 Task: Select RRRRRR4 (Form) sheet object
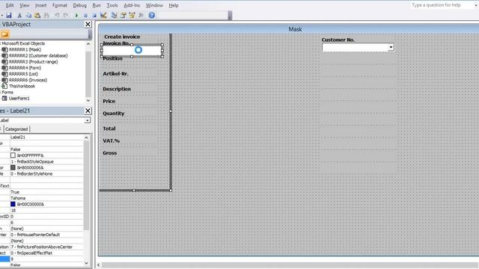[25, 68]
